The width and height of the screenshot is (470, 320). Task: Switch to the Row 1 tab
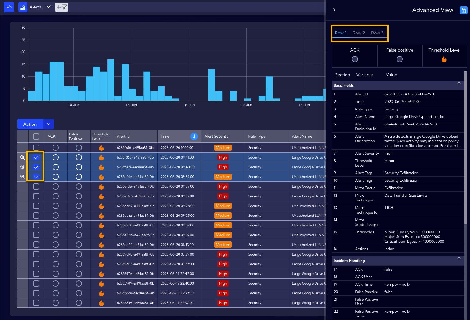coord(341,33)
